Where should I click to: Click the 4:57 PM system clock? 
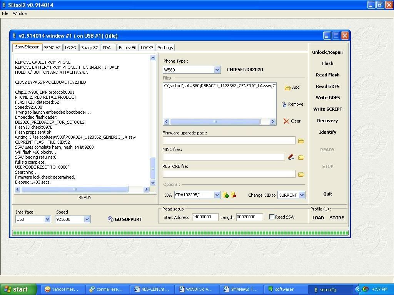(x=380, y=289)
